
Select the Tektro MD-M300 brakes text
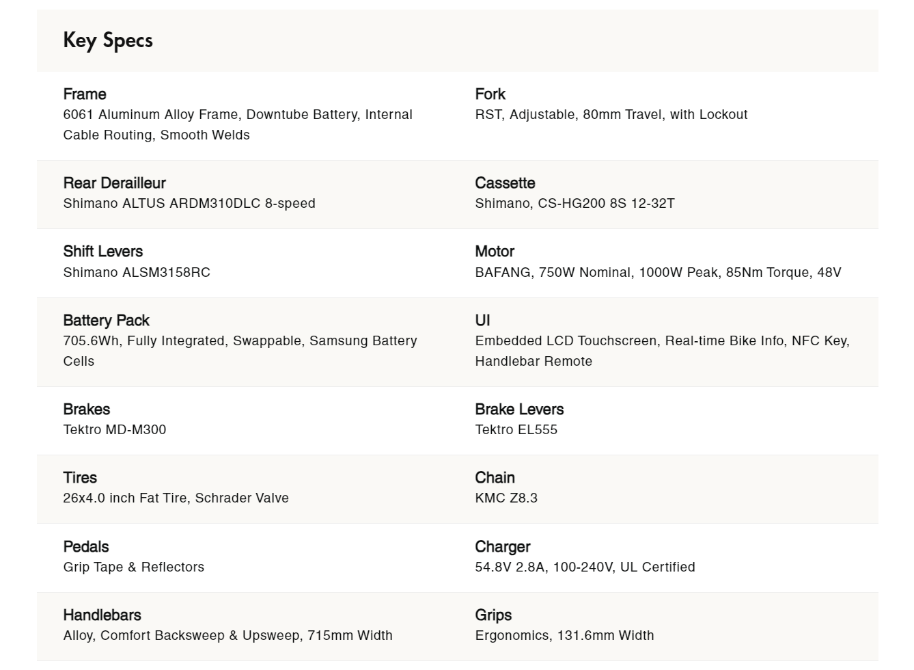coord(114,429)
